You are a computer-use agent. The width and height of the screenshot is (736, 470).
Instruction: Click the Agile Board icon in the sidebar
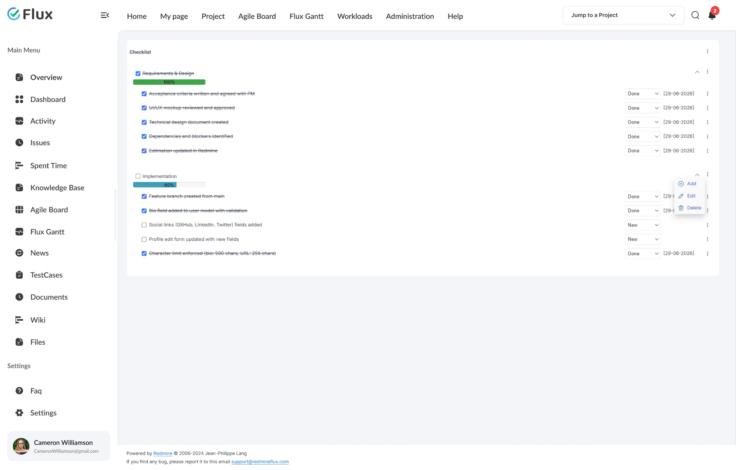tap(19, 210)
